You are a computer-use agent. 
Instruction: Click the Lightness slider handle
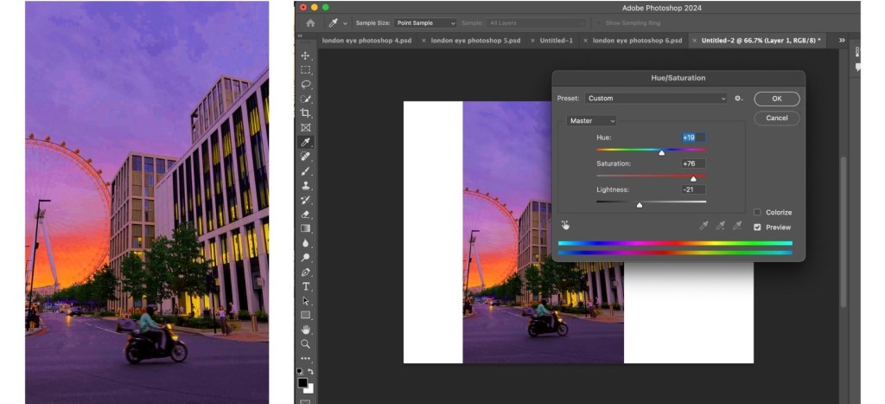(x=640, y=204)
